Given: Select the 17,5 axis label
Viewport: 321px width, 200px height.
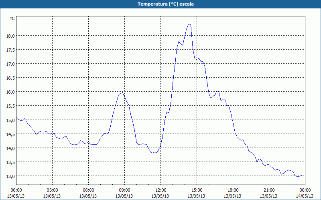Looking at the screenshot, I should [x=10, y=50].
